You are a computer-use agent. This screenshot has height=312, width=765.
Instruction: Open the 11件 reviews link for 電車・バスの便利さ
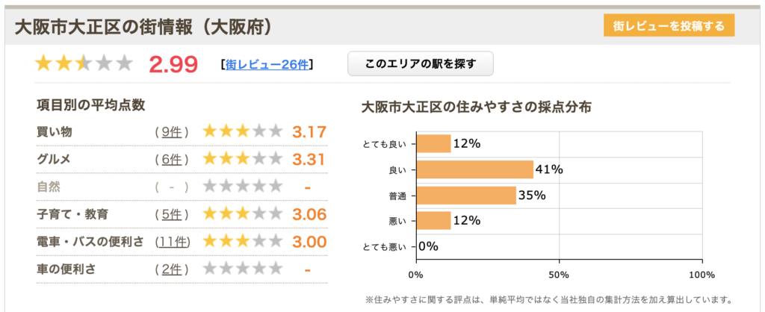pos(173,241)
